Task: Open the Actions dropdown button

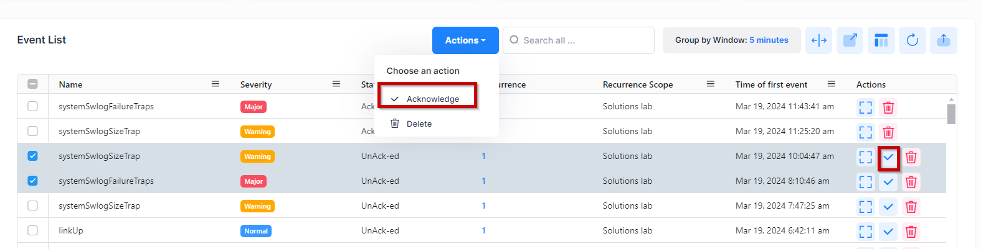Action: [x=465, y=40]
